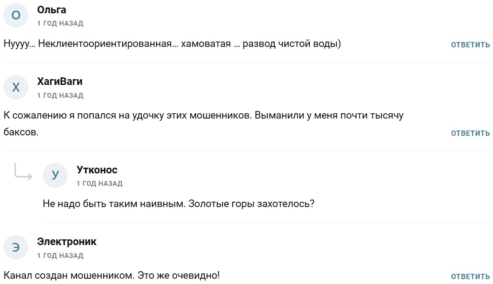493x284 pixels.
Task: Click Электроник's avatar with letter Э
Action: (16, 247)
